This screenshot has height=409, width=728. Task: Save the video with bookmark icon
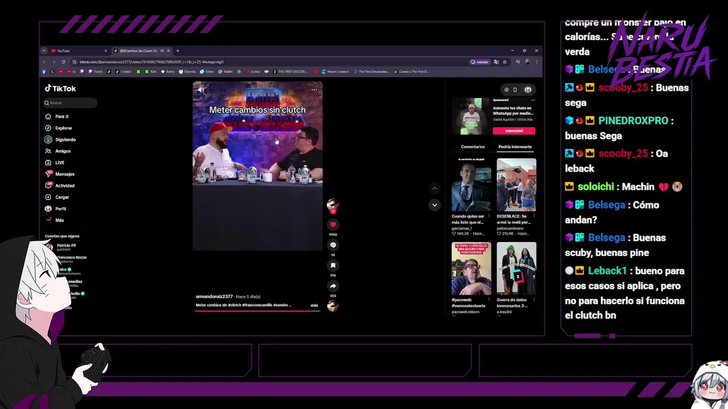333,265
